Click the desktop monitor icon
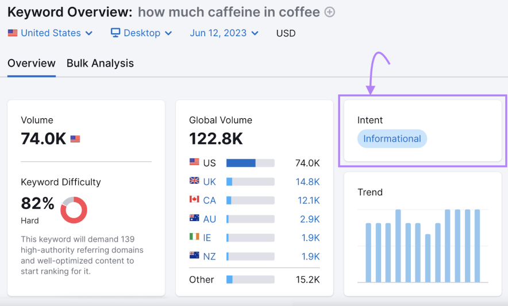The height and width of the screenshot is (306, 508). point(116,33)
